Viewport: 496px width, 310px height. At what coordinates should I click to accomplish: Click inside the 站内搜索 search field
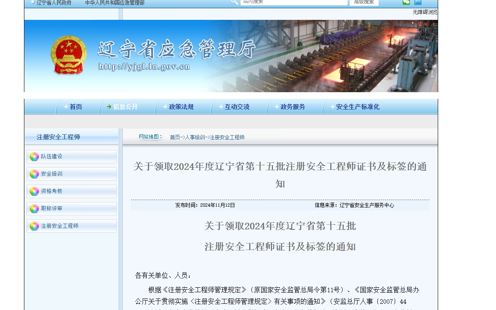pyautogui.click(x=293, y=2)
